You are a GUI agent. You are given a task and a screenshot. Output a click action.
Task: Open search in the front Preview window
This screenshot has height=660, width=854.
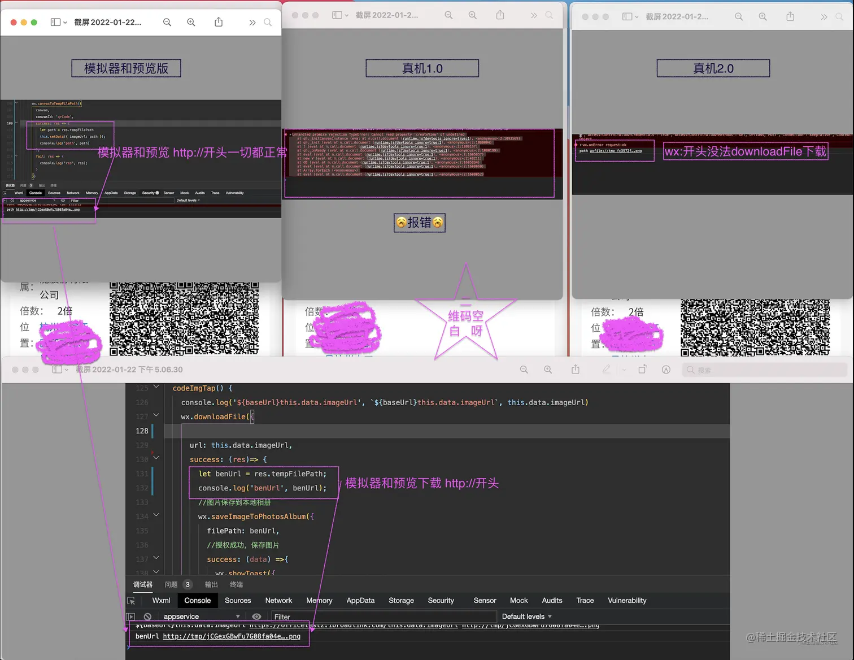pos(268,22)
